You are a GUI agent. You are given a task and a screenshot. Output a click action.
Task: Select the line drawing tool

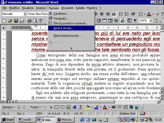pyautogui.click(x=45, y=107)
